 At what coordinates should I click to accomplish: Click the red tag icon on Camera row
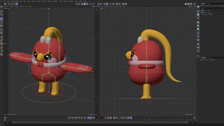coord(213,14)
